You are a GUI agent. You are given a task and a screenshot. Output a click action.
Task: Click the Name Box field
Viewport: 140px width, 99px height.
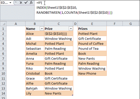click(5, 3)
